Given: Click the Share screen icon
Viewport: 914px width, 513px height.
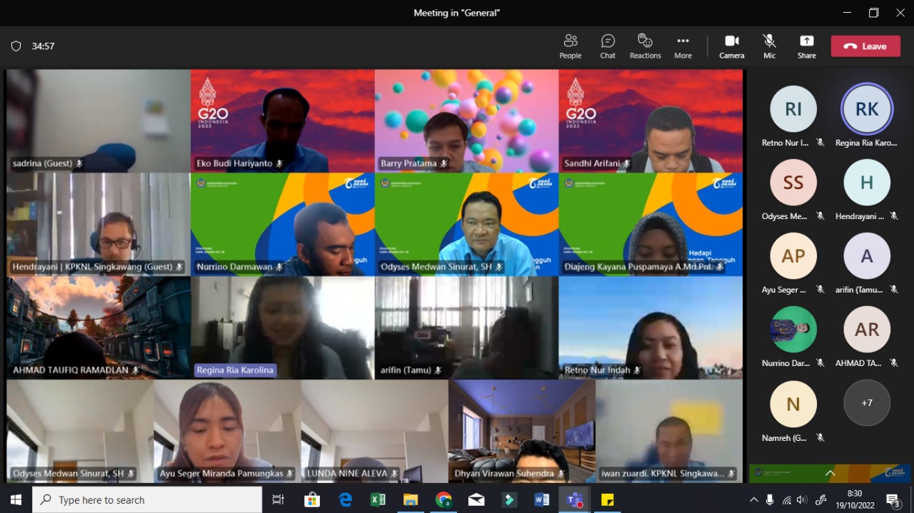Looking at the screenshot, I should click(x=806, y=46).
